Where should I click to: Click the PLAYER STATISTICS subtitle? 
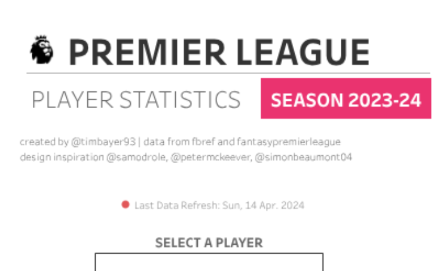tap(136, 100)
